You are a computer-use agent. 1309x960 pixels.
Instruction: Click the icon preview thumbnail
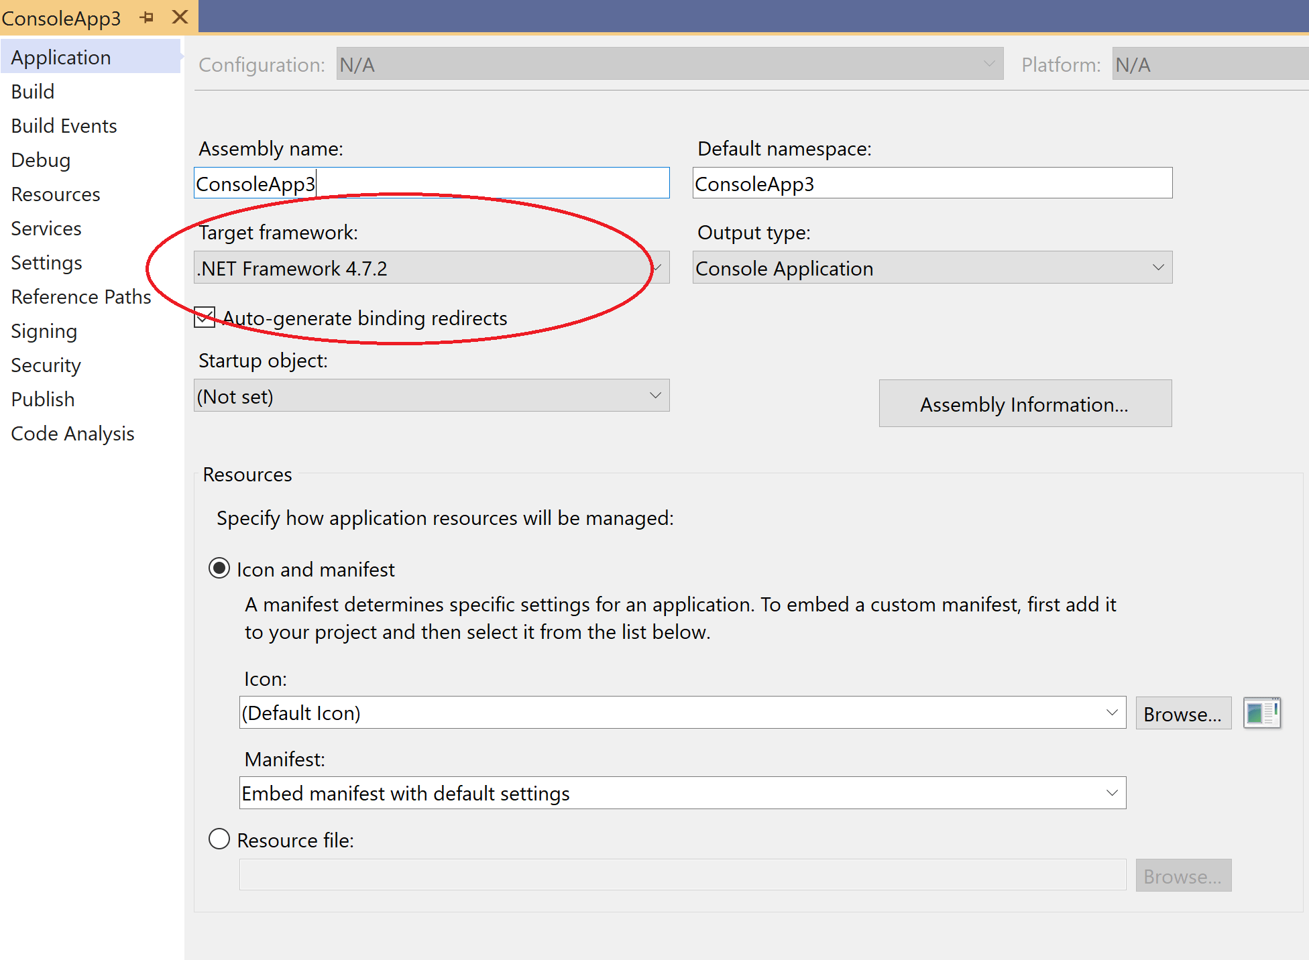pos(1261,713)
